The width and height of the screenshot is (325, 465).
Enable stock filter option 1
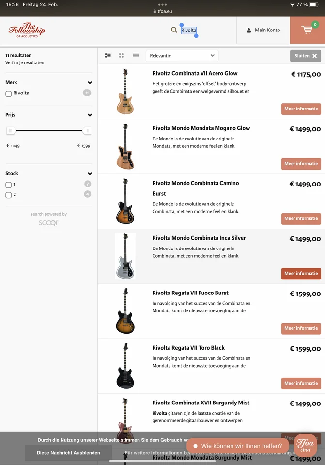click(9, 185)
